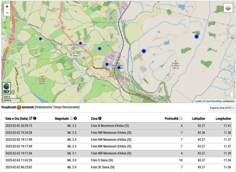
Task: Click magnitude ML 3.2 cell
Action: point(72,126)
